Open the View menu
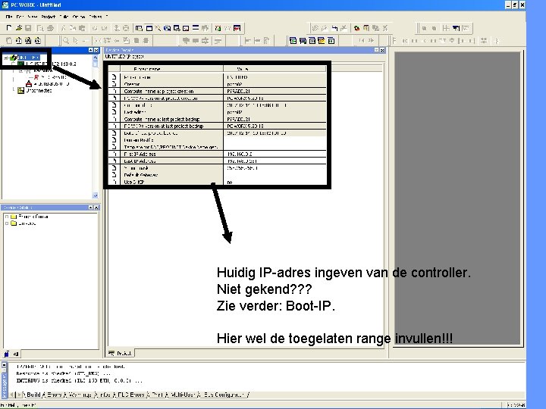 [32, 17]
